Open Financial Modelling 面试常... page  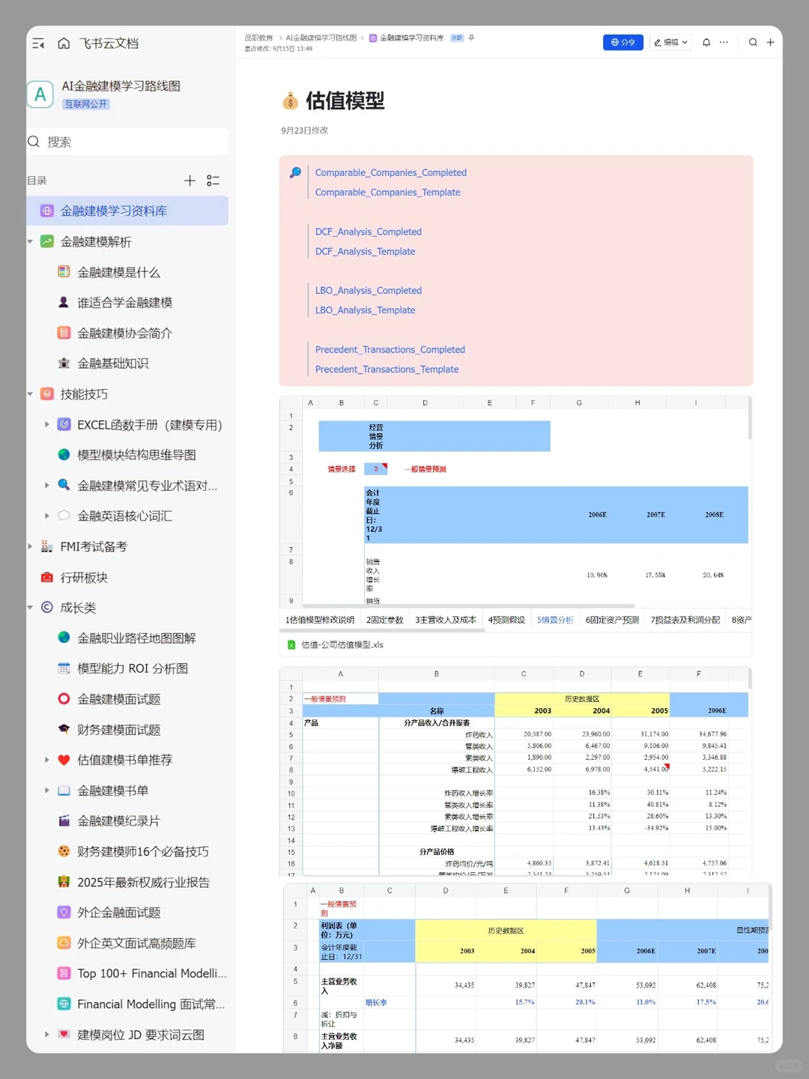click(x=151, y=1004)
